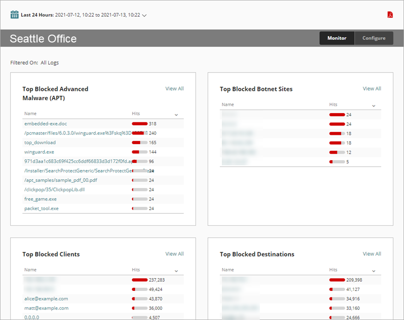Click the hits bar beside embedded-exe.doc
The width and height of the screenshot is (404, 320).
pyautogui.click(x=140, y=123)
